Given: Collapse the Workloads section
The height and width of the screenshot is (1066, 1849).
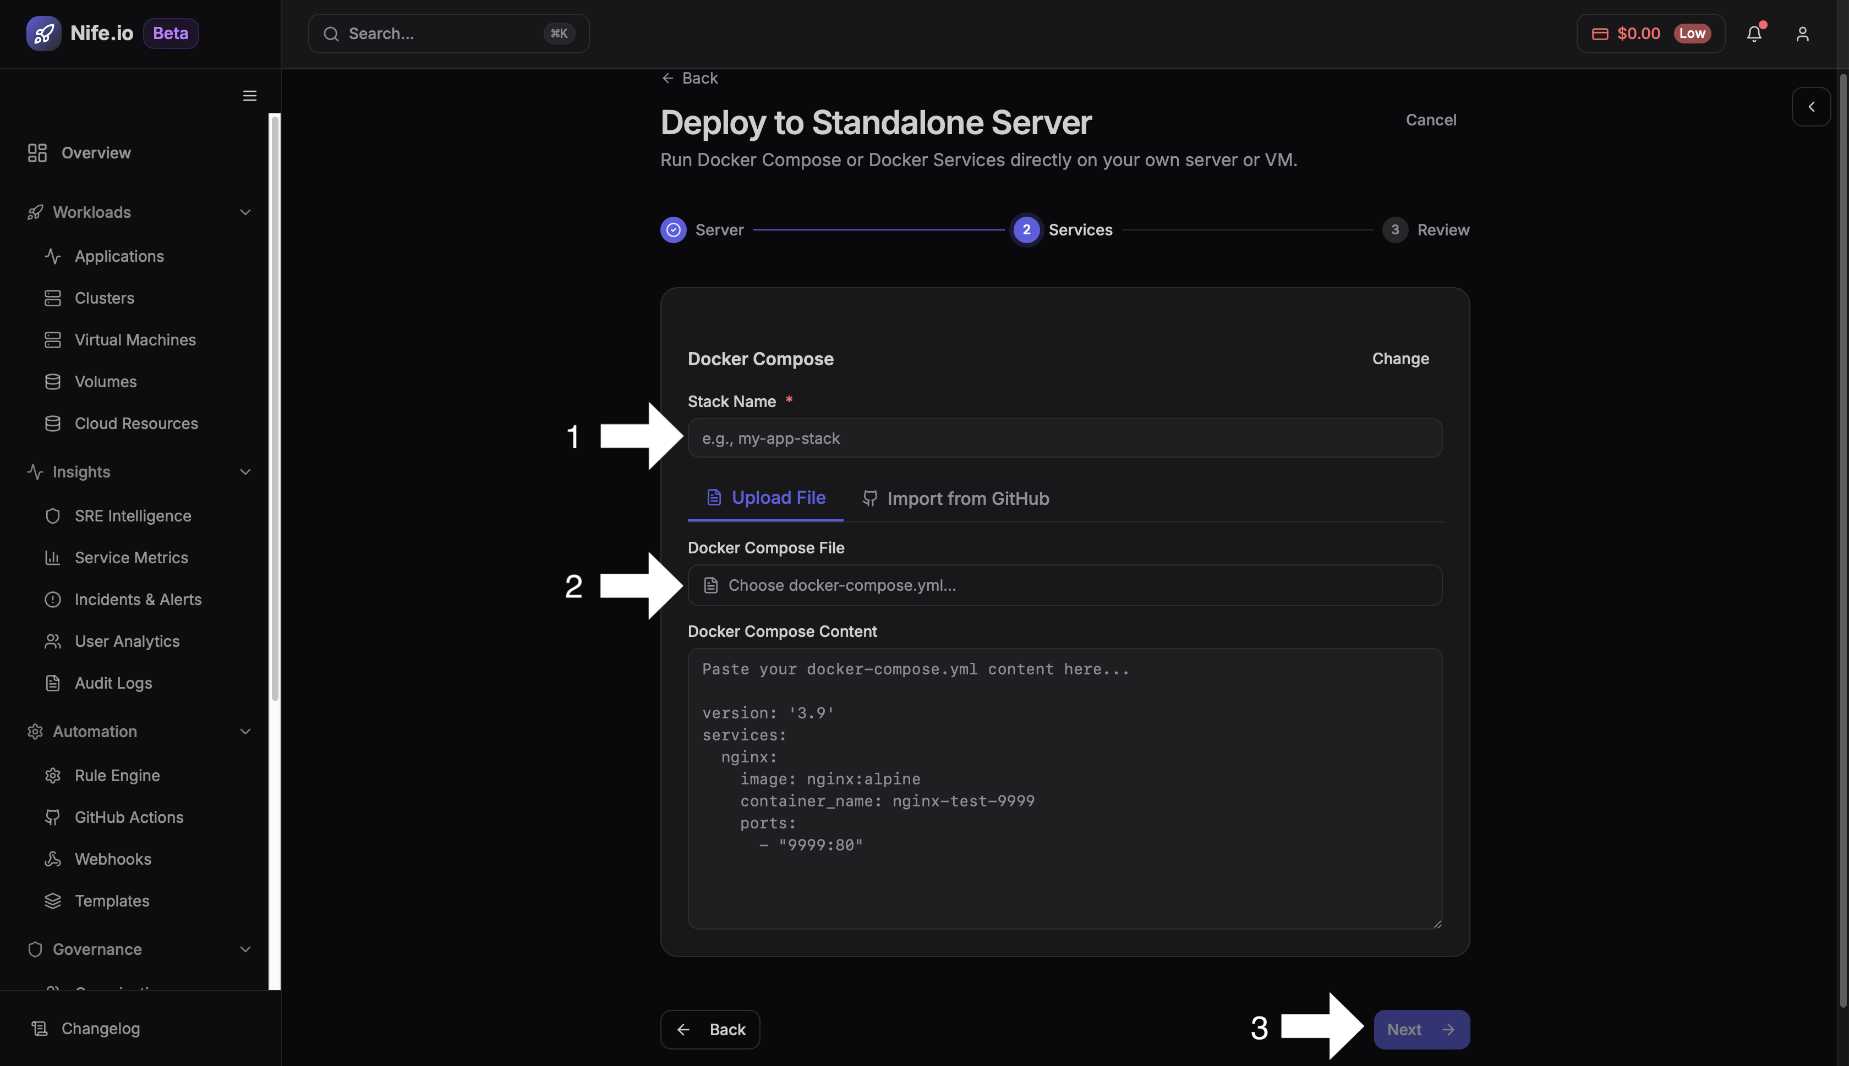Looking at the screenshot, I should pos(245,212).
